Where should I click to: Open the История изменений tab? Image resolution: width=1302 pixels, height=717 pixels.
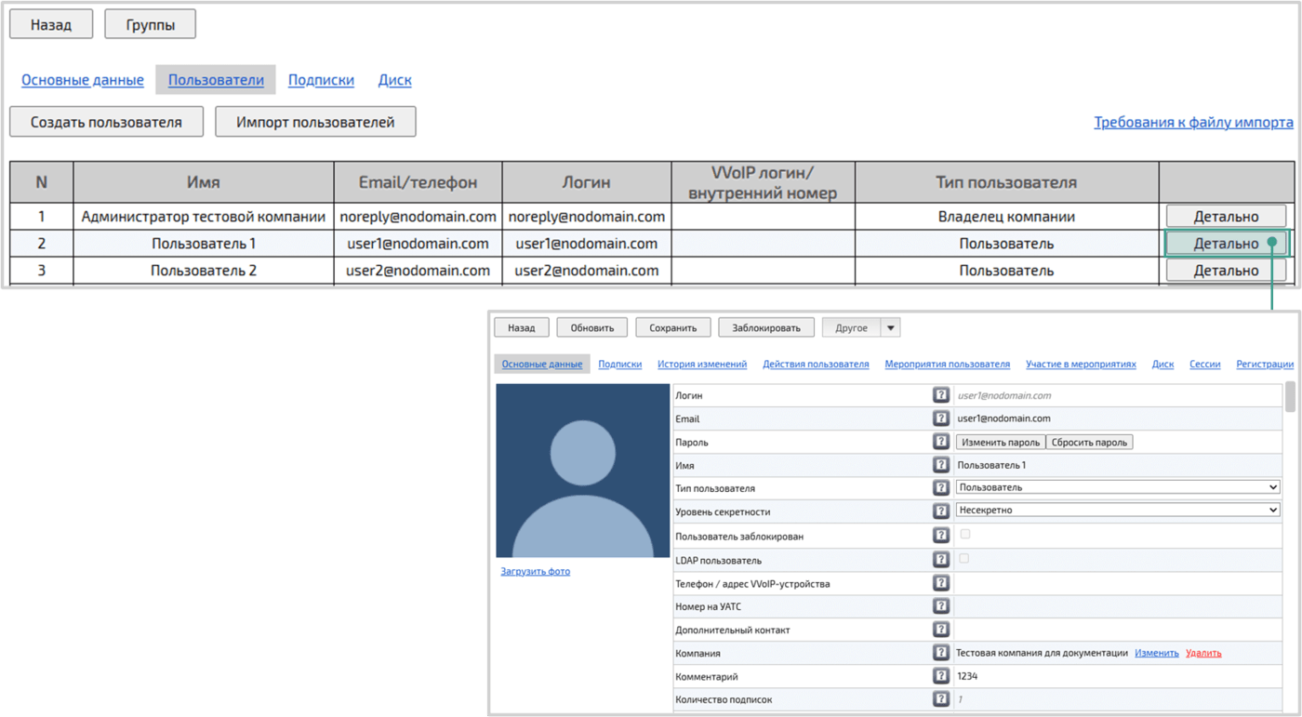pyautogui.click(x=702, y=364)
